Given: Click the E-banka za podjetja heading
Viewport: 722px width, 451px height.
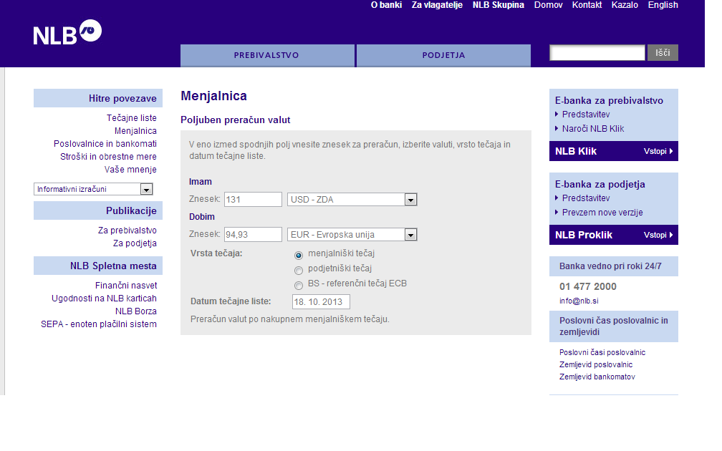Looking at the screenshot, I should [600, 185].
